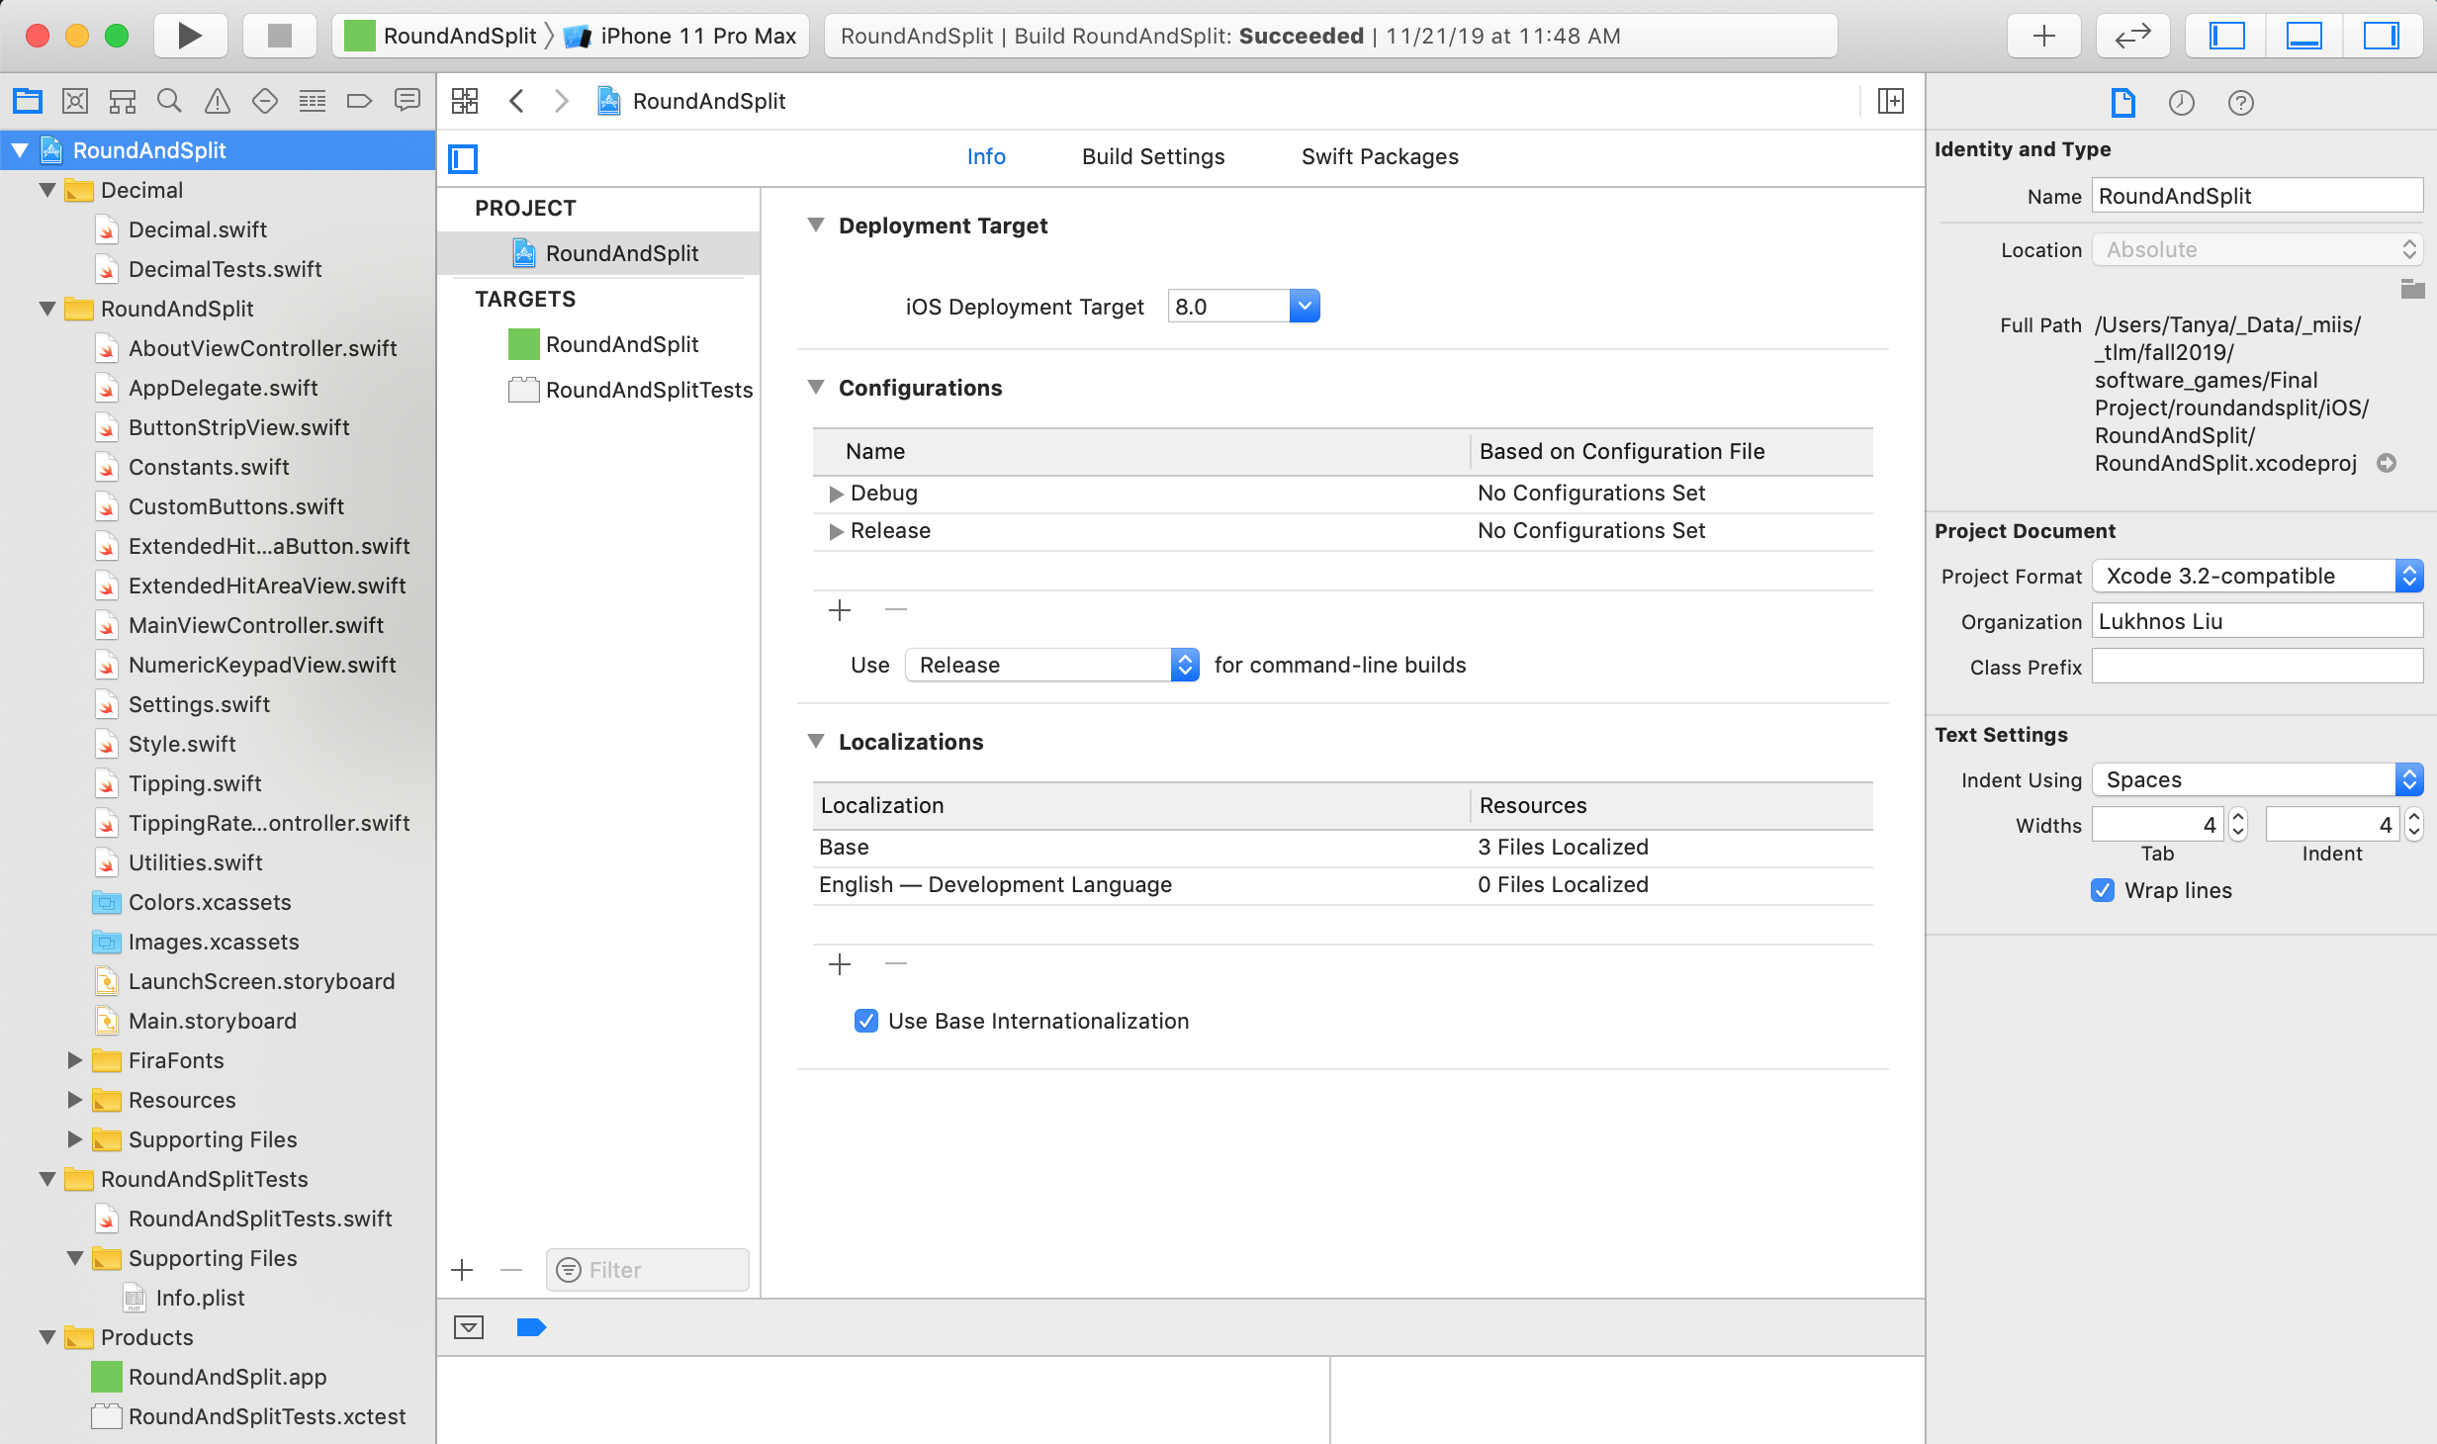Screen dimensions: 2437x1444
Task: Switch to the Info tab
Action: (986, 156)
